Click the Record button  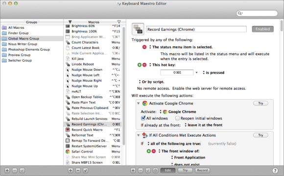coord(202,171)
